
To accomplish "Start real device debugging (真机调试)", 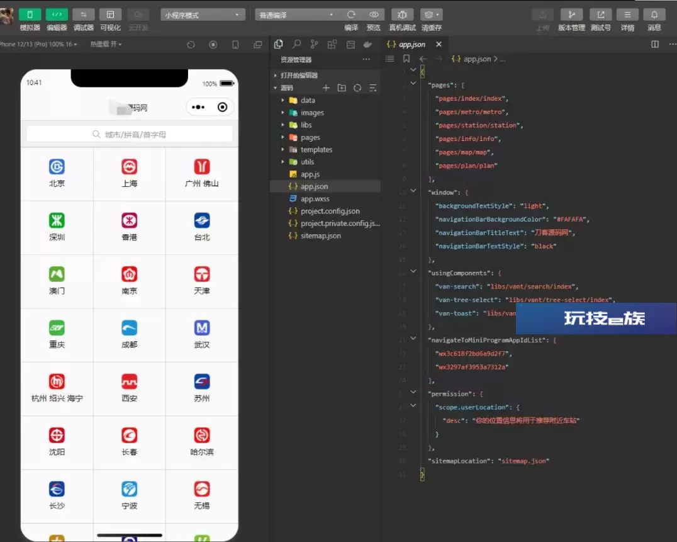I will [x=402, y=14].
